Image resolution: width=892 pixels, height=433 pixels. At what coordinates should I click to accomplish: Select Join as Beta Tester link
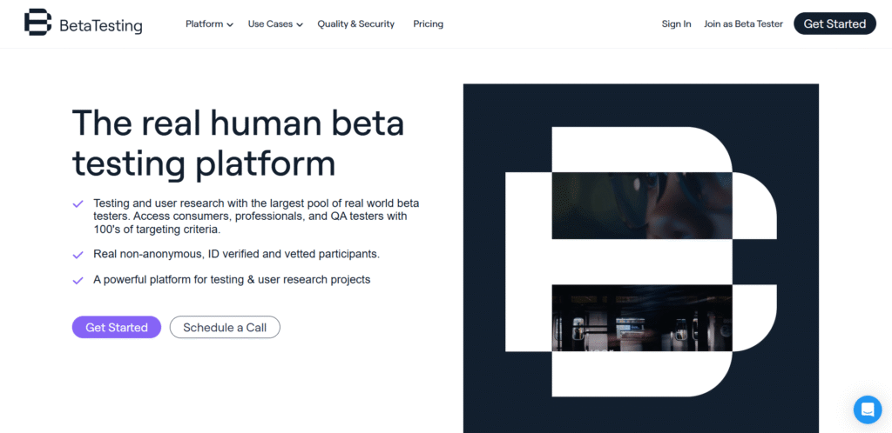click(x=743, y=24)
